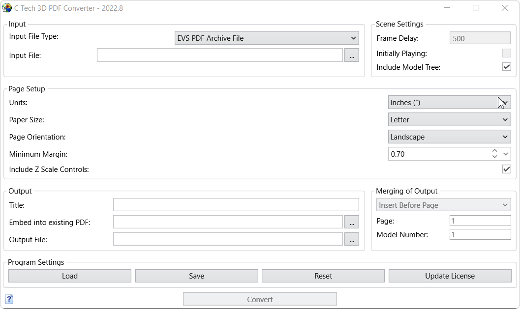Click inside the Title text field
Viewport: 520px width, 309px height.
pos(236,205)
